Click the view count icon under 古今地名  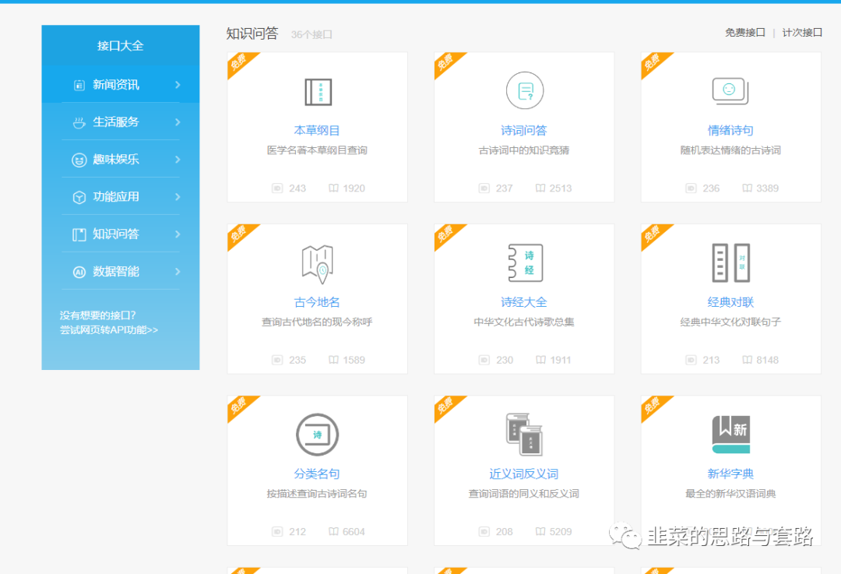pos(277,360)
